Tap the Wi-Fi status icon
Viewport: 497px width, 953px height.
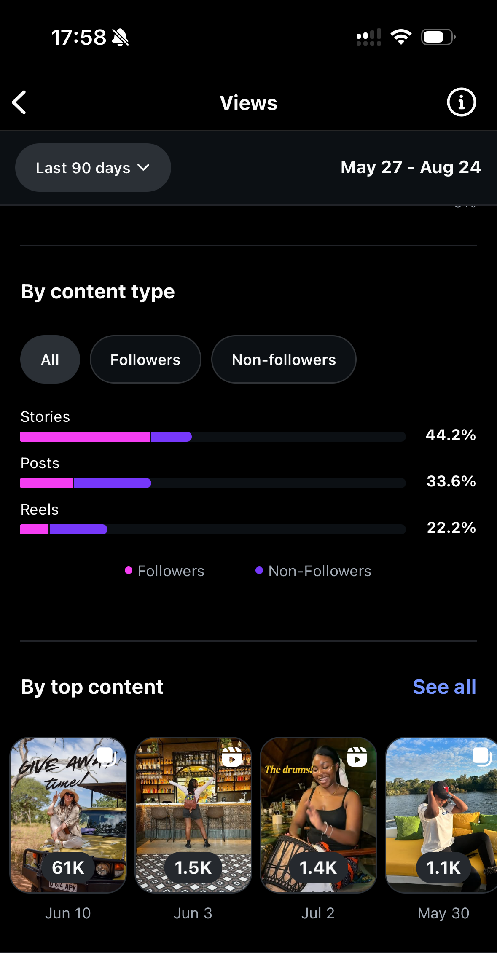[x=401, y=37]
